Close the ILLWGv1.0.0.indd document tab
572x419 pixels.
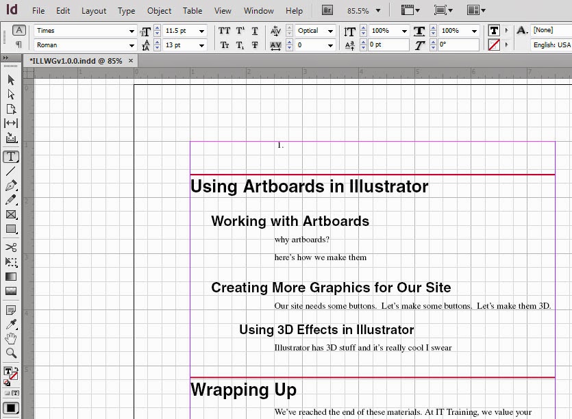131,60
